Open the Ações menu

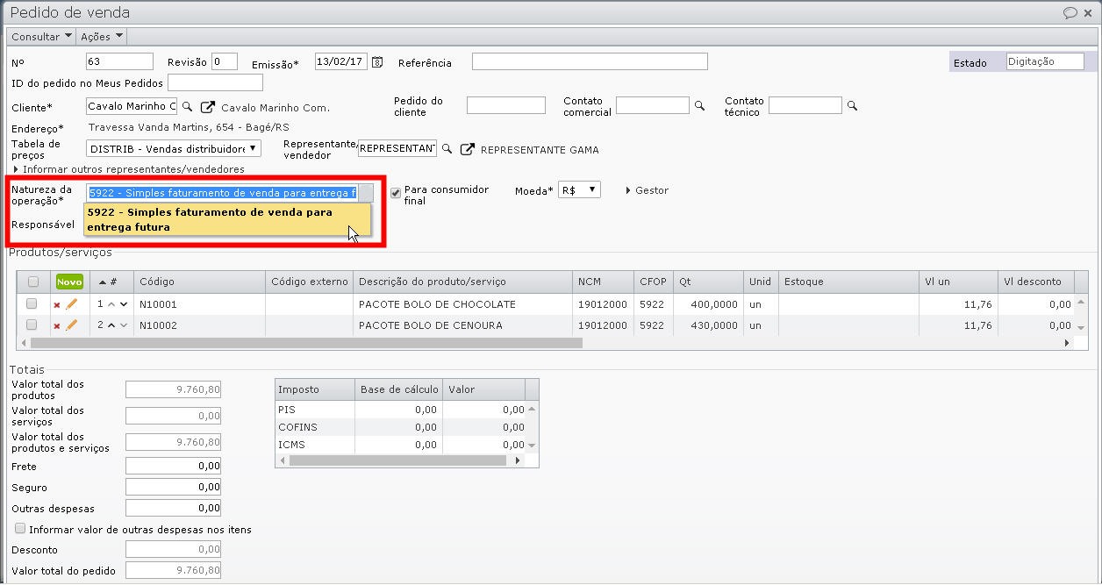[x=102, y=37]
